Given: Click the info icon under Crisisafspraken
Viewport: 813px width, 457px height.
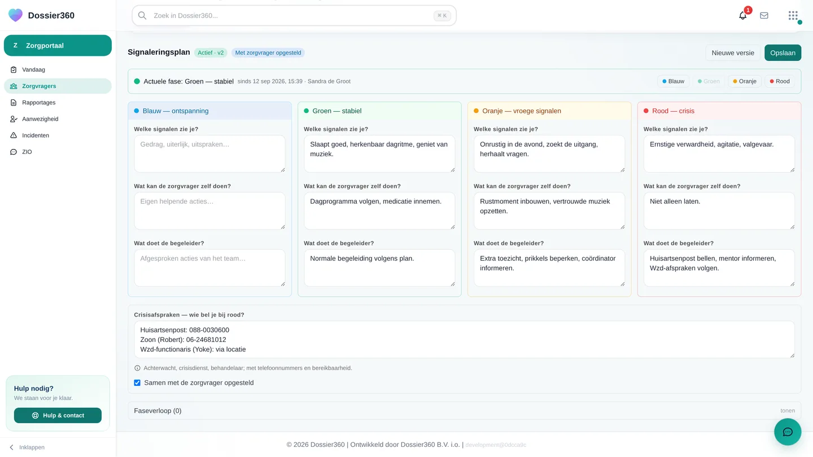Looking at the screenshot, I should click(137, 368).
